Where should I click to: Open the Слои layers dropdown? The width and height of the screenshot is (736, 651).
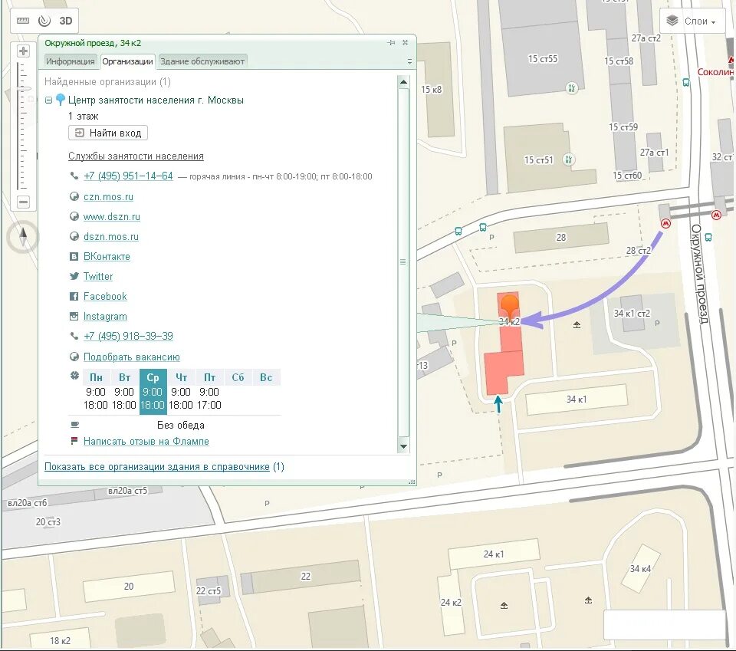point(692,21)
